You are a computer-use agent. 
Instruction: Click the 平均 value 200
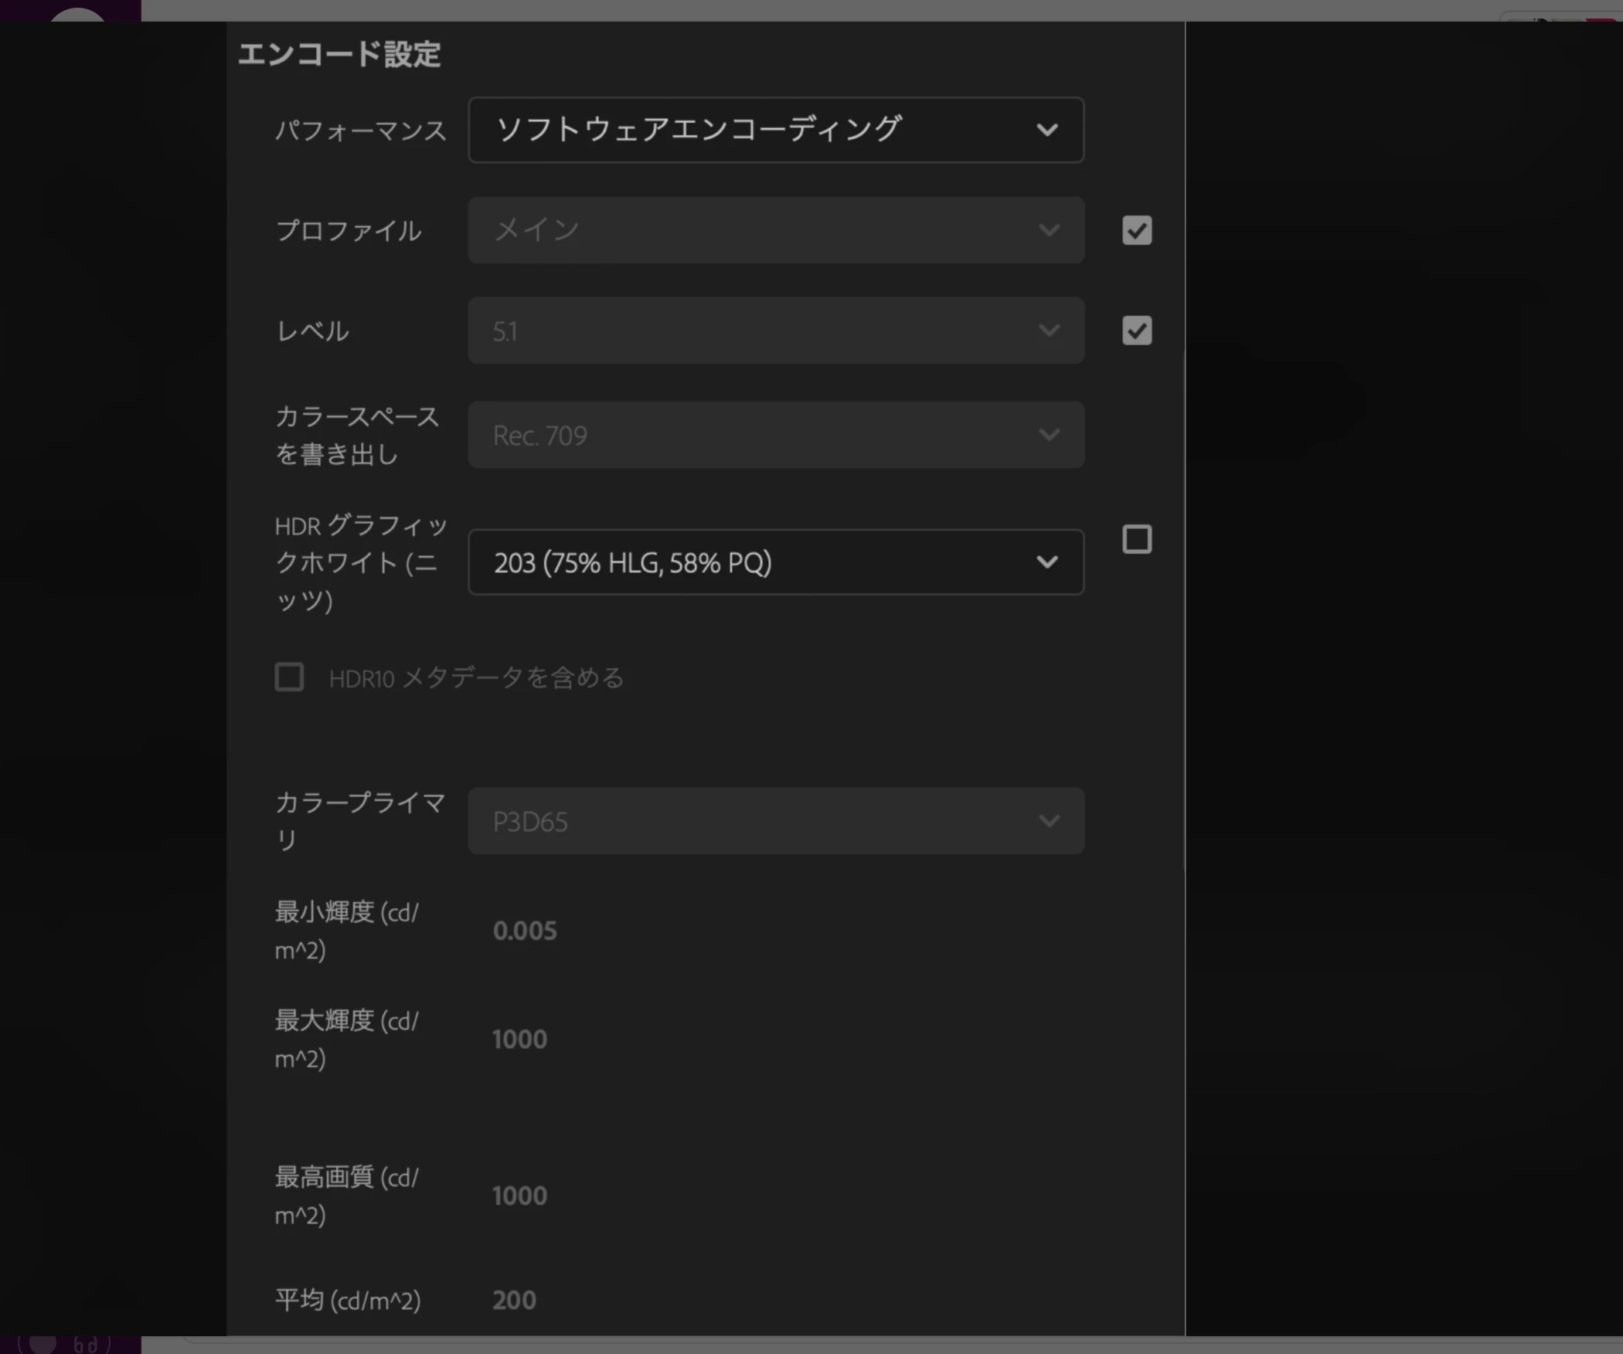coord(514,1301)
